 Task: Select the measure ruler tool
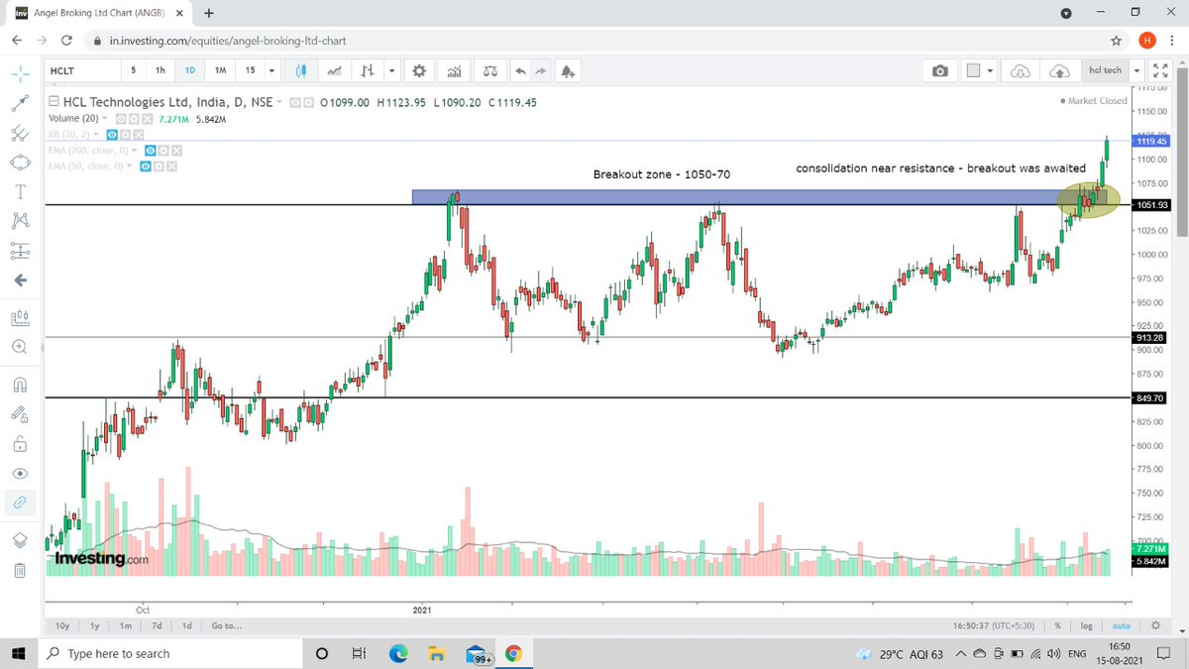click(x=20, y=318)
